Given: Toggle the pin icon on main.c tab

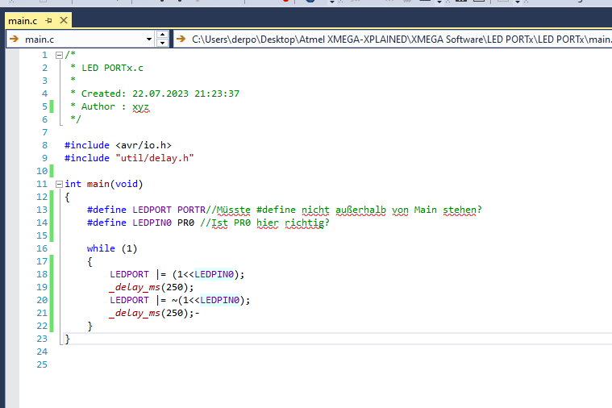Looking at the screenshot, I should point(48,20).
